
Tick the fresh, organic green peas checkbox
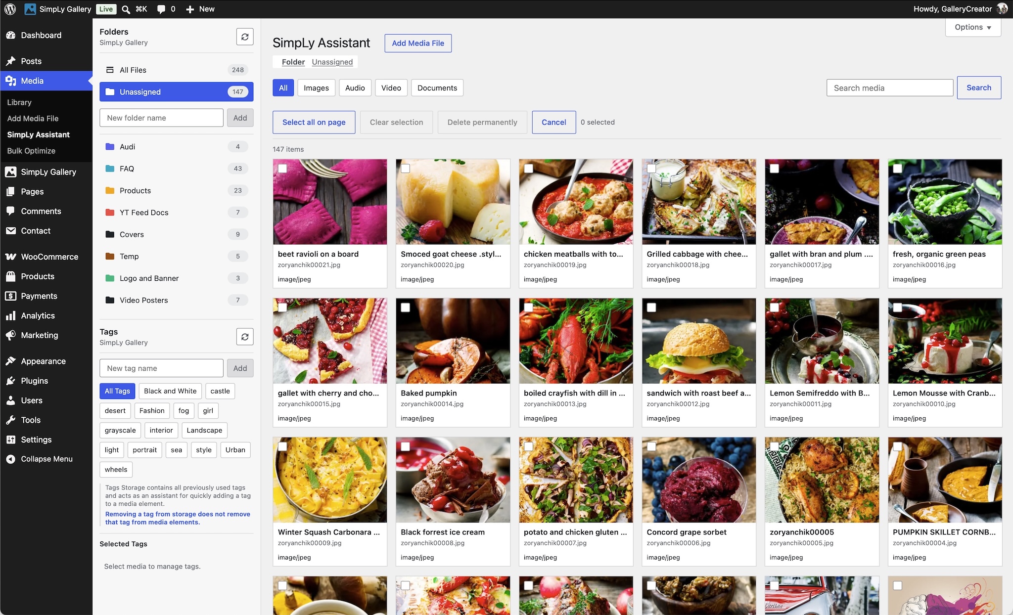(x=898, y=169)
